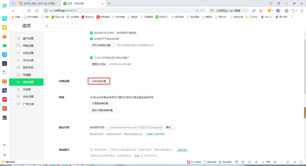Select 鼠标手势 in settings sidebar
Viewport: 306px width, 166px height.
[x=26, y=68]
